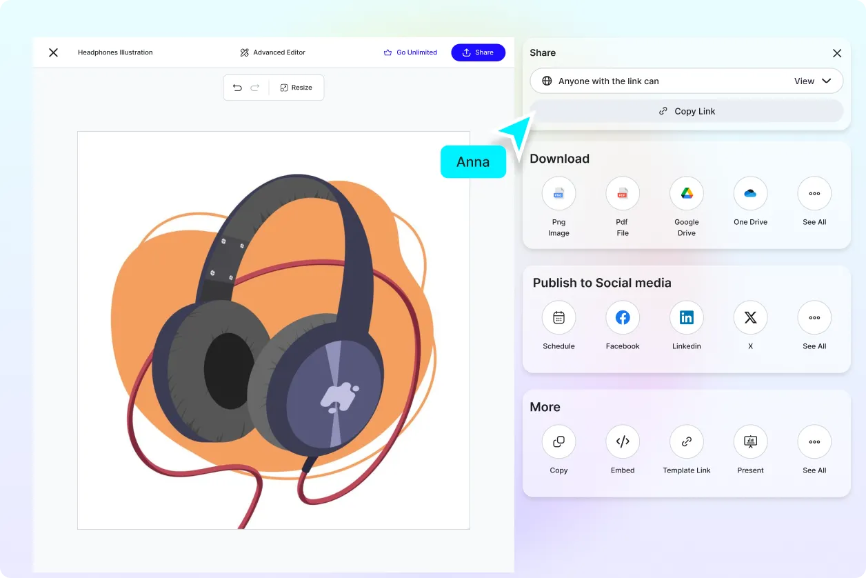Publish design to Facebook
The height and width of the screenshot is (578, 866).
coord(622,318)
